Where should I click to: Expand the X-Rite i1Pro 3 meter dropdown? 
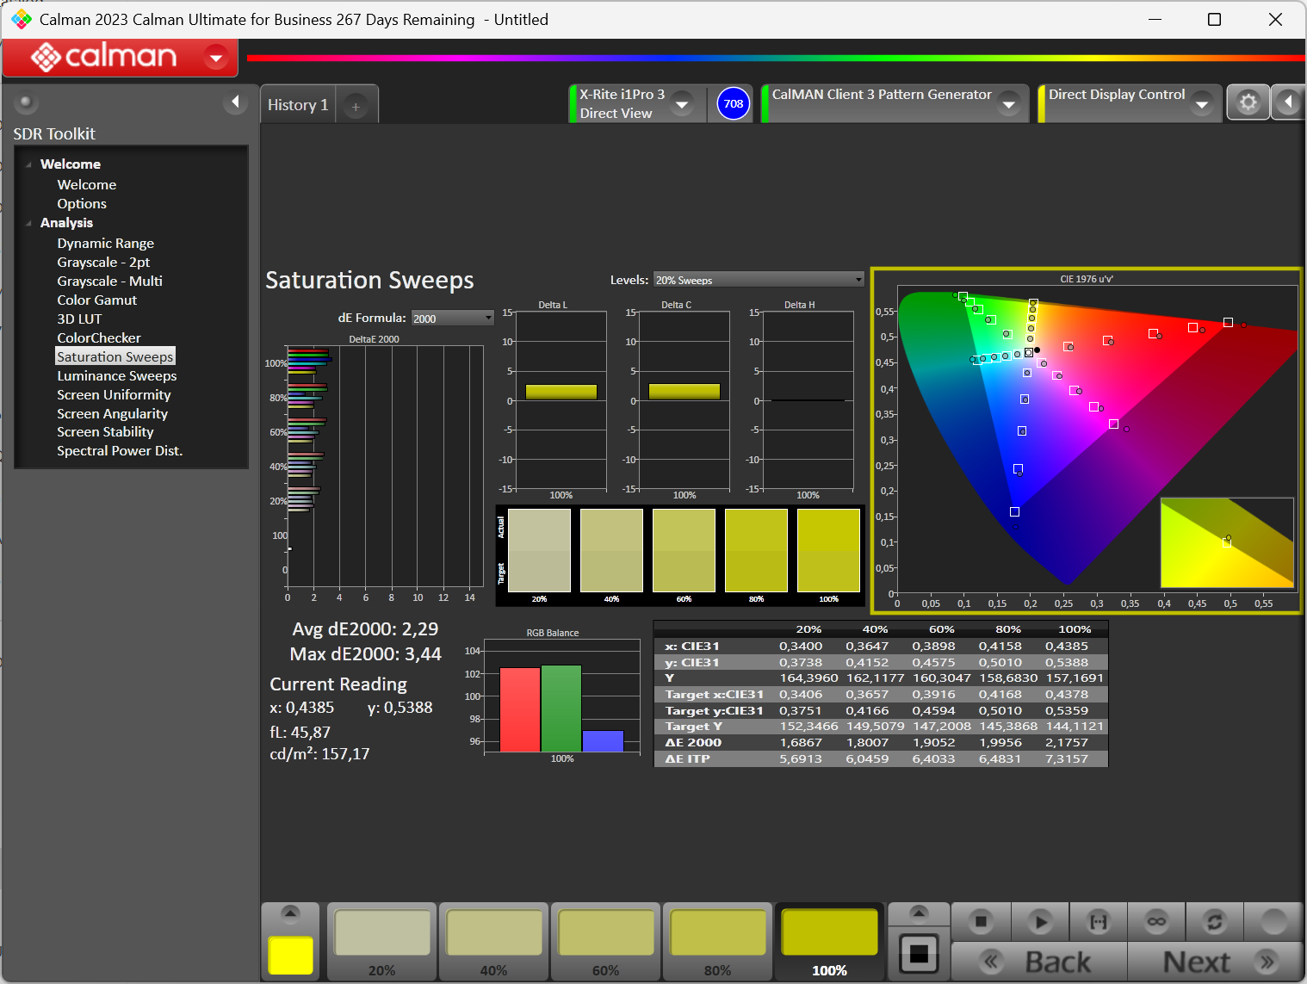[x=682, y=104]
